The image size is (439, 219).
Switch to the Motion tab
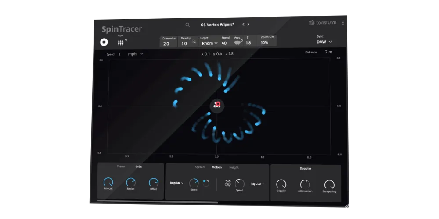[x=217, y=167]
